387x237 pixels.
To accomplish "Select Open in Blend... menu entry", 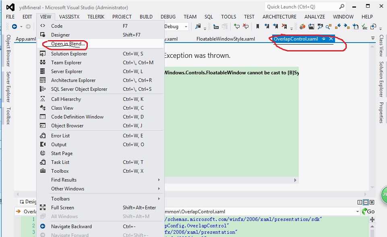I will pyautogui.click(x=100, y=44).
